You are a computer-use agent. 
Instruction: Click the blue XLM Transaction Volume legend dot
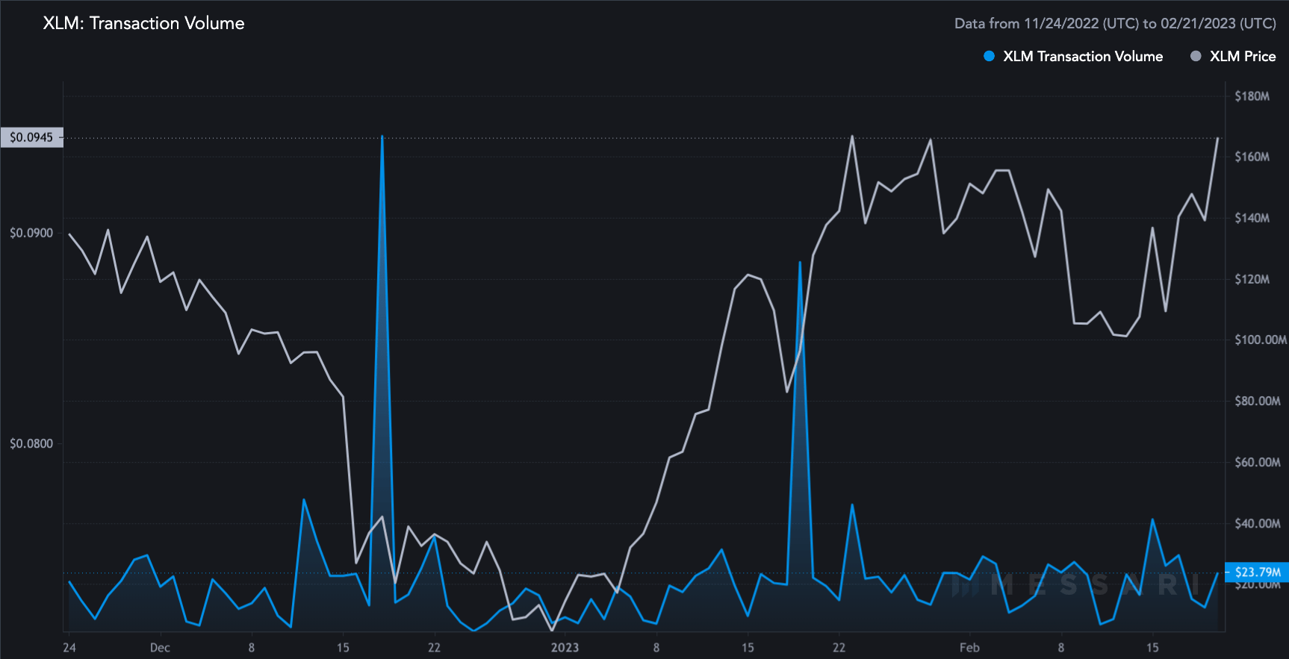989,56
